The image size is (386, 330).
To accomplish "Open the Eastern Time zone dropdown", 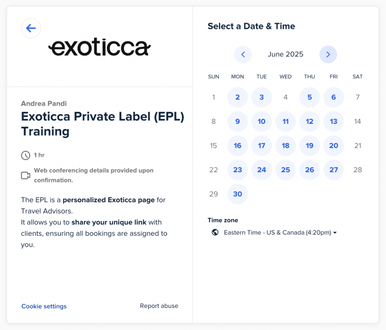I will 280,232.
